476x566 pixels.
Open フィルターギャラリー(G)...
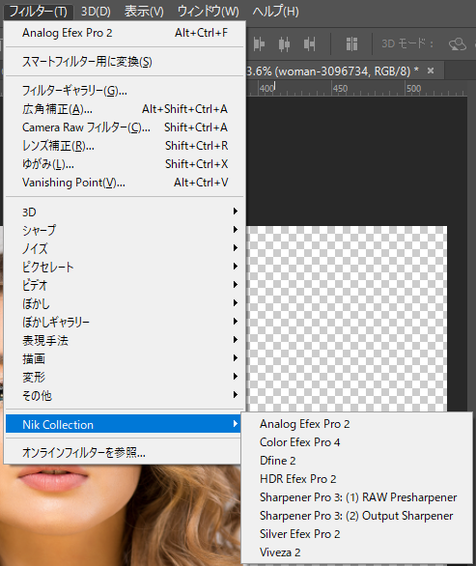click(125, 90)
